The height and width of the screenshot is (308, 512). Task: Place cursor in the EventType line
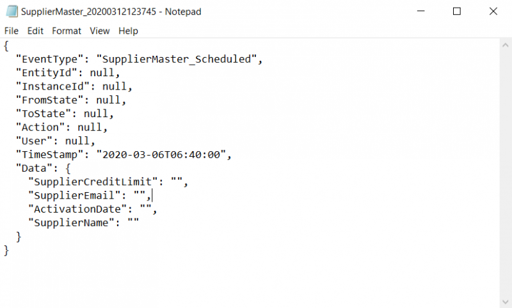(x=139, y=59)
